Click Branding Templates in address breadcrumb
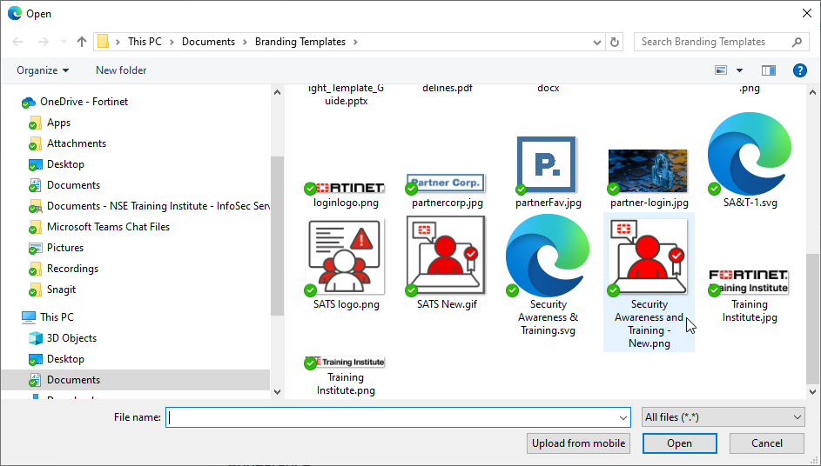Screen dimensions: 821x466 point(300,42)
